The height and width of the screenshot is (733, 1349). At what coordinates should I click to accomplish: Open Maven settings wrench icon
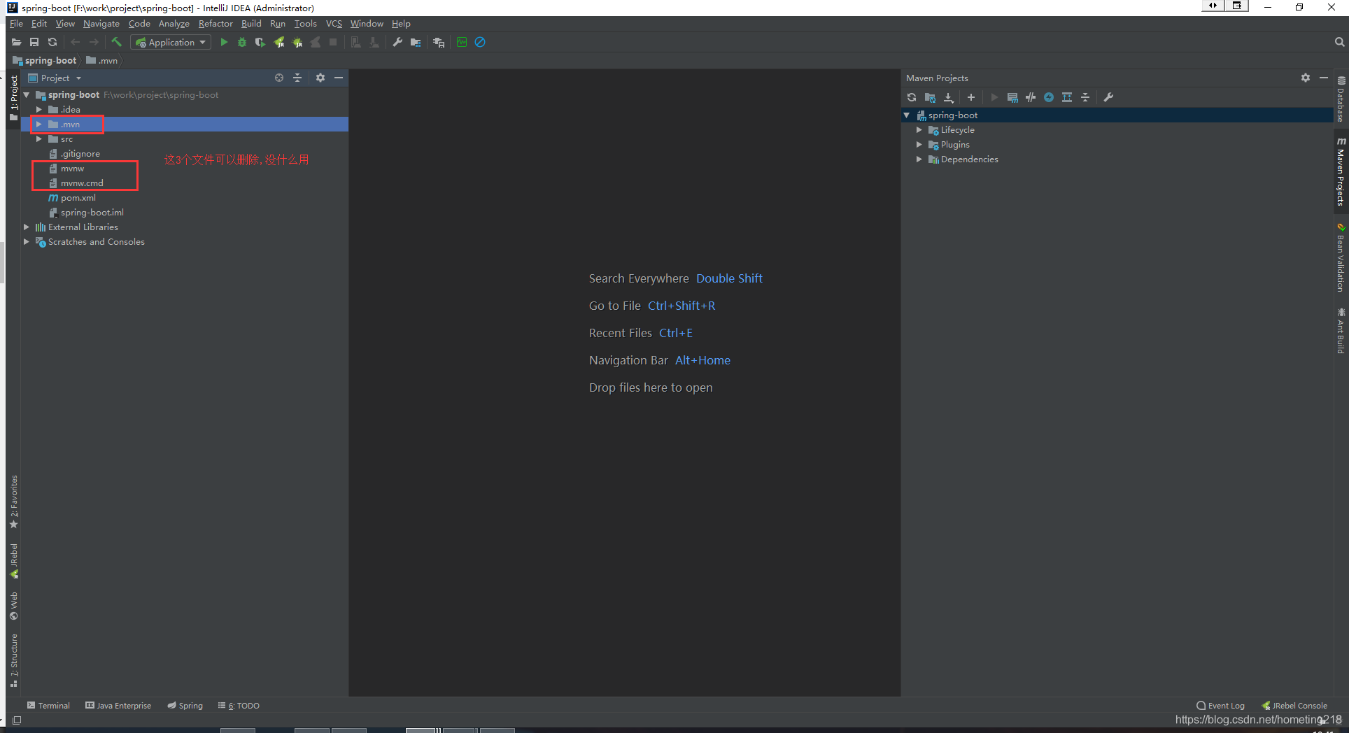coord(1108,98)
